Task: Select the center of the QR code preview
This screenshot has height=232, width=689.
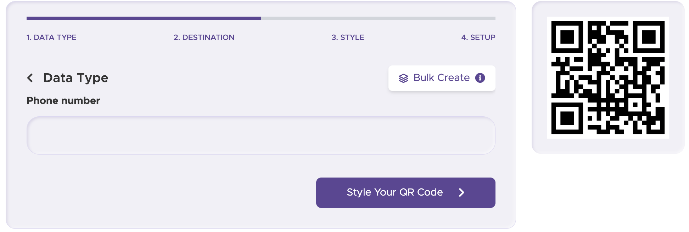Action: 608,77
